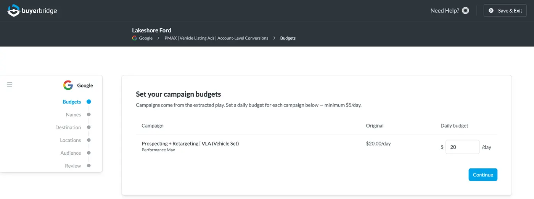
Task: Click the Review step dot
Action: 89,166
